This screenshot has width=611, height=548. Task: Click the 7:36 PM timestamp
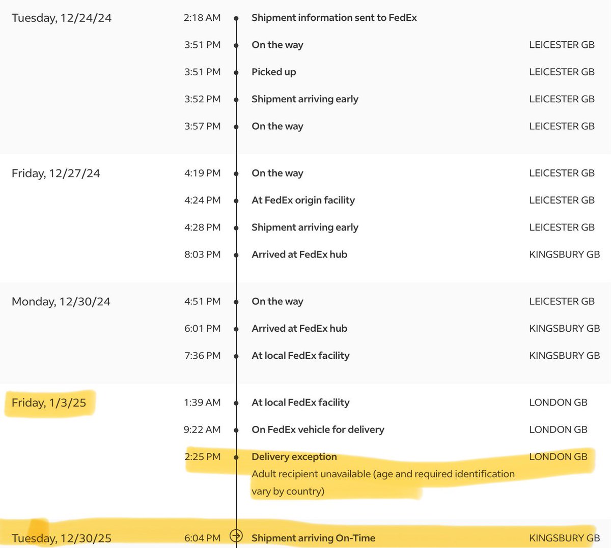pyautogui.click(x=203, y=356)
